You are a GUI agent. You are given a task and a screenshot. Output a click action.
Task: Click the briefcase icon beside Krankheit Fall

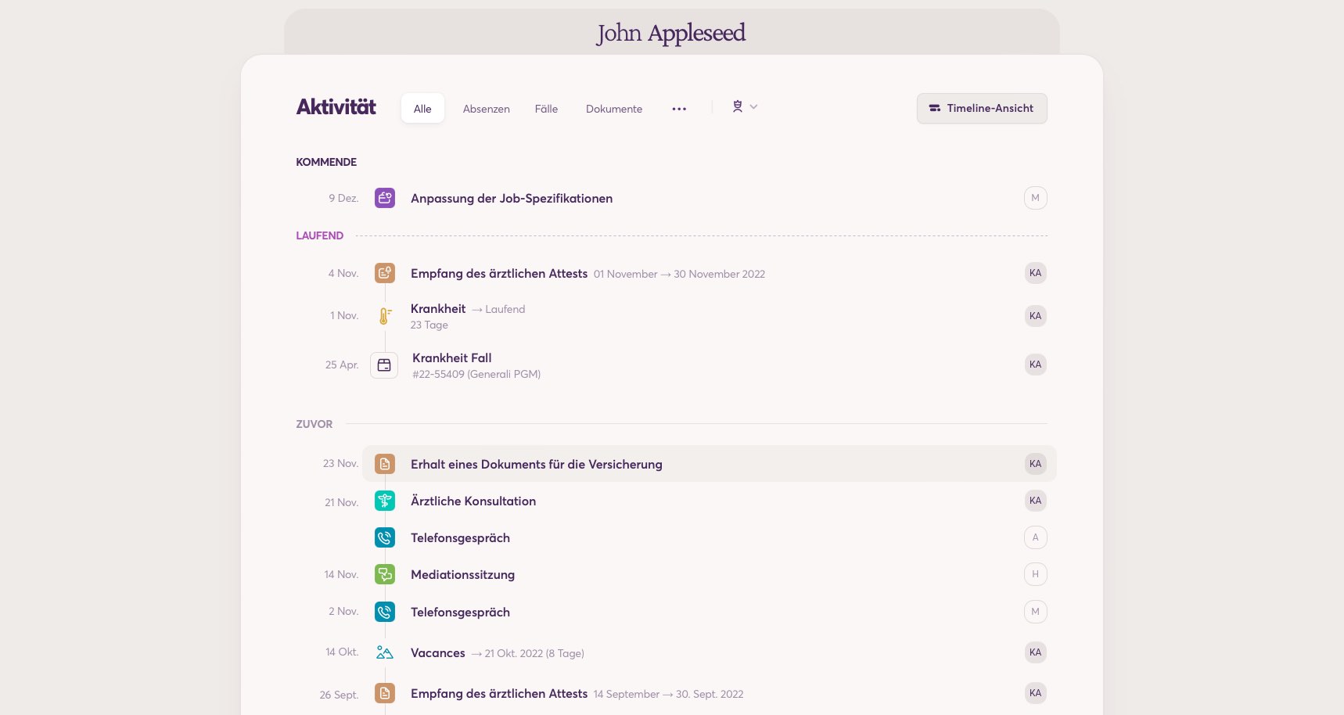pyautogui.click(x=384, y=365)
